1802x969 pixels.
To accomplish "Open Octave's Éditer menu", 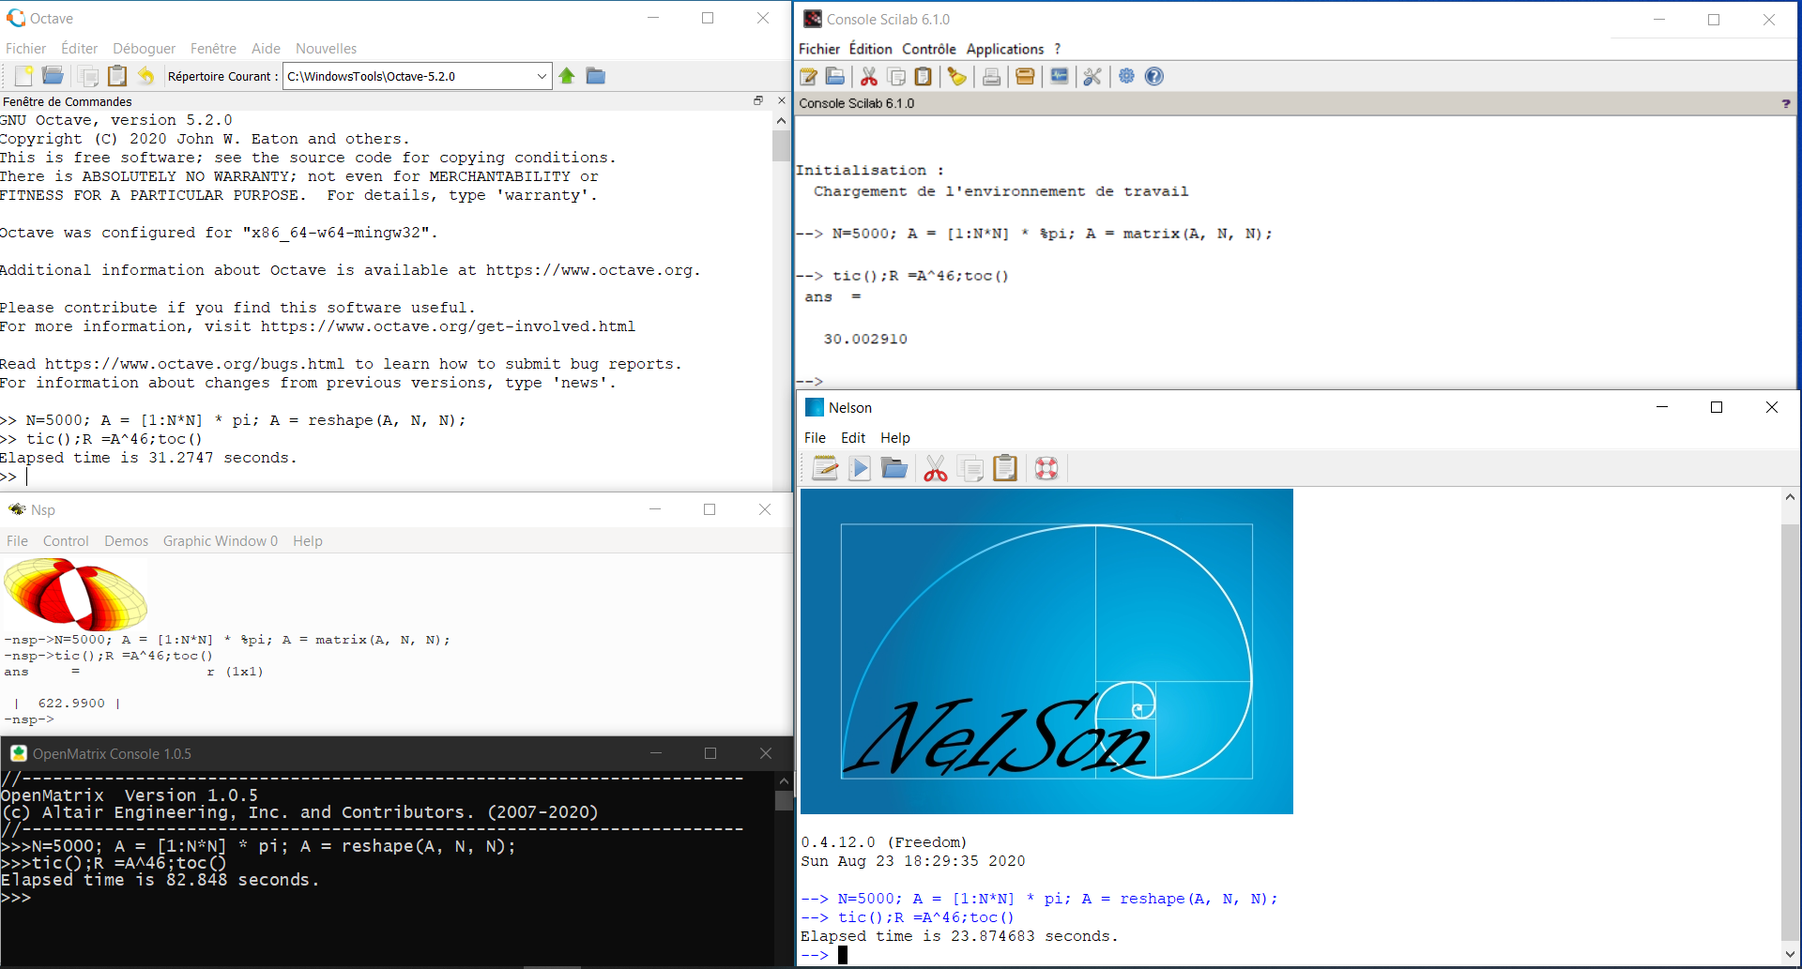I will click(x=79, y=49).
